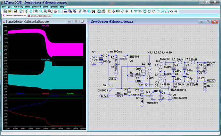Select the K L1 L2 L3 L4 0.99 directive

[160, 53]
